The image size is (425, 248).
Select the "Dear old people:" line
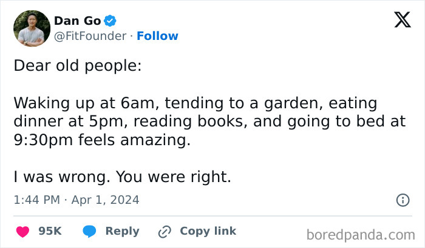(77, 66)
